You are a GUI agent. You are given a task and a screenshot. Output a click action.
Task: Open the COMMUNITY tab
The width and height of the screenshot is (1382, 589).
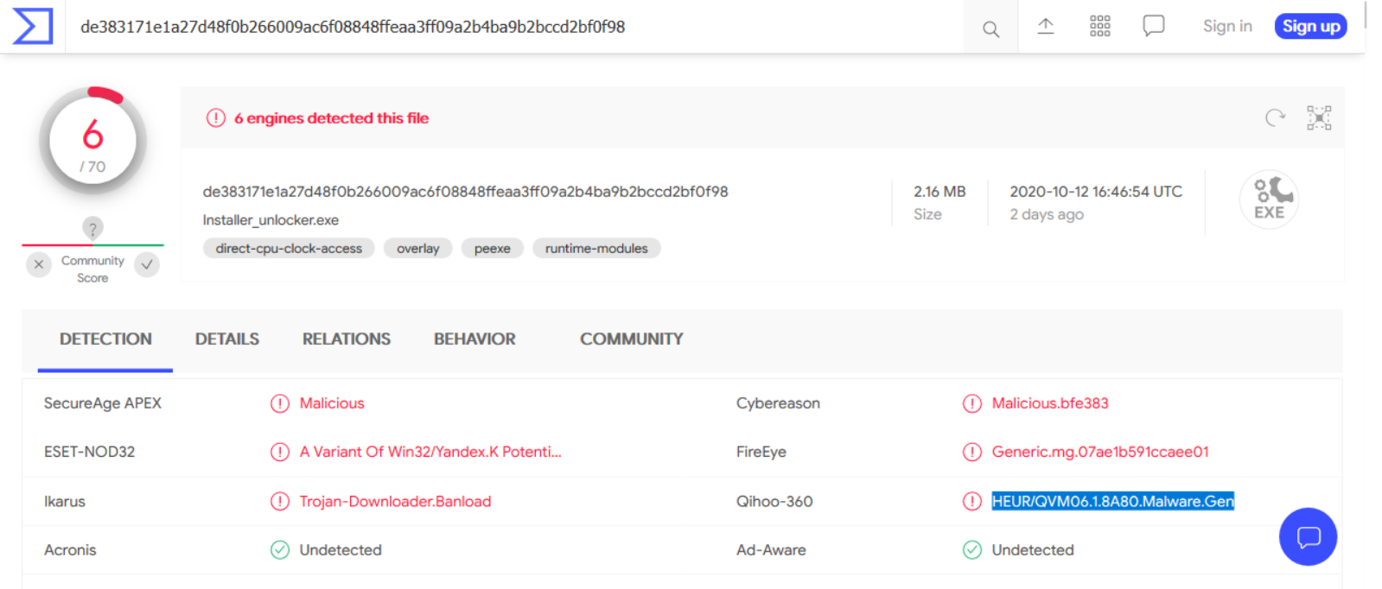tap(632, 339)
